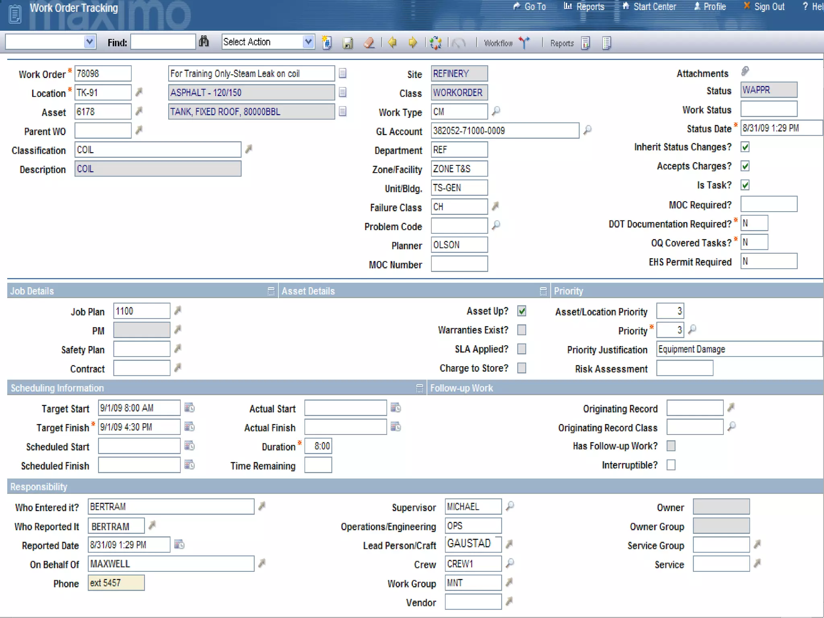Open the Work Type lookup magnifier
Screen dimensions: 824x618
496,111
